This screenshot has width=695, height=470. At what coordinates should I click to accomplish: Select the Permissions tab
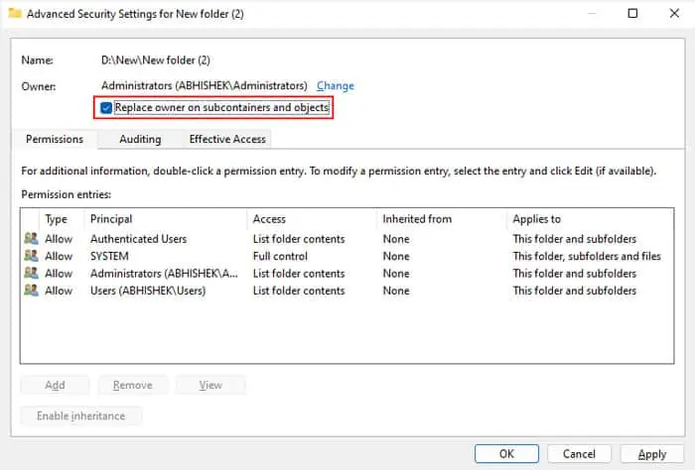tap(55, 139)
